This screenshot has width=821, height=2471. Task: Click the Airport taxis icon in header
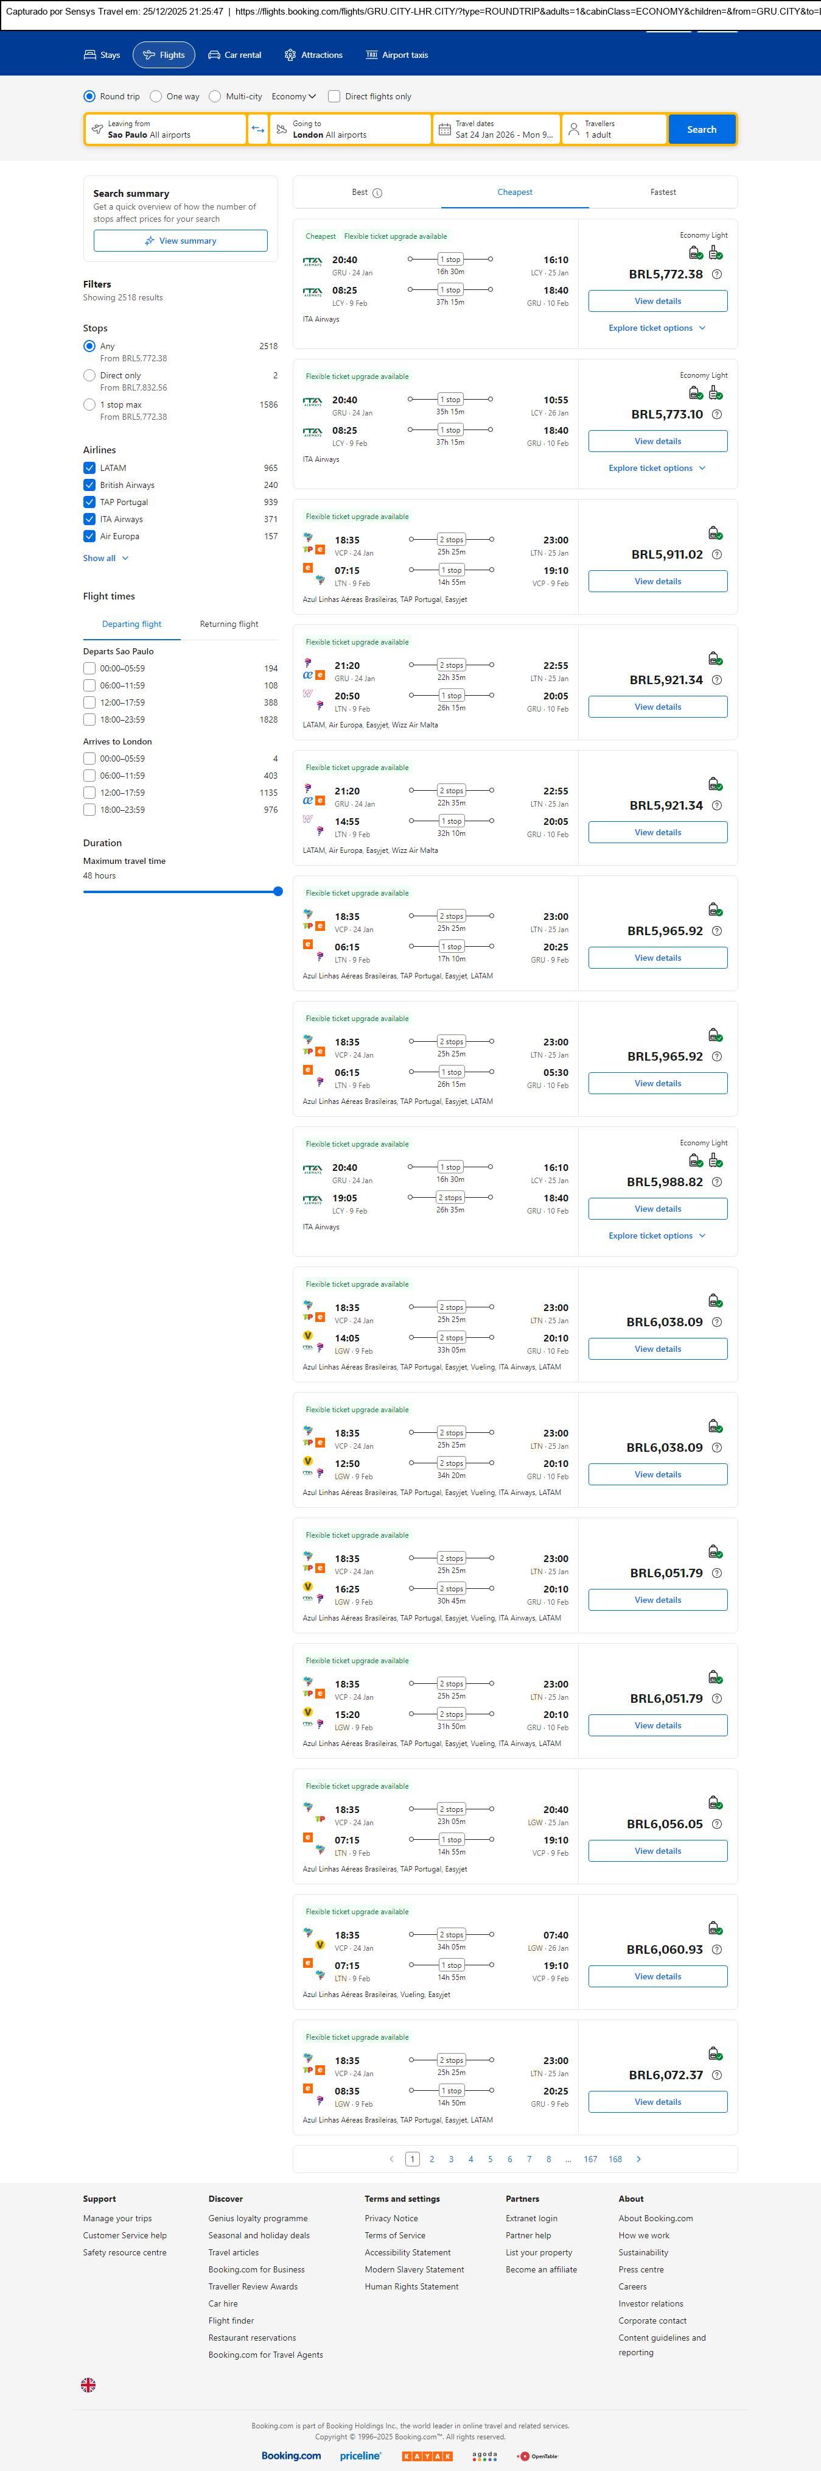pos(372,55)
